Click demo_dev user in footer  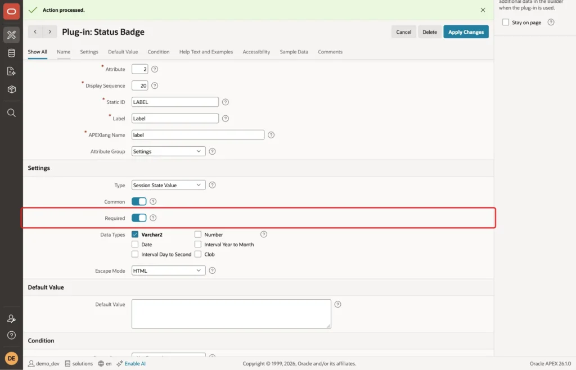(44, 363)
